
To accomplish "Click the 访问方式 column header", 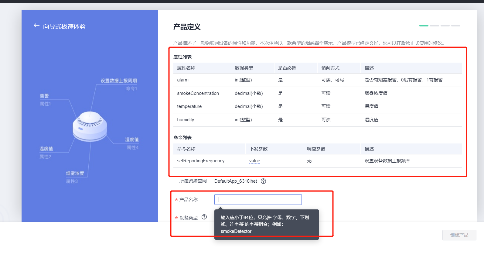I will (x=331, y=68).
